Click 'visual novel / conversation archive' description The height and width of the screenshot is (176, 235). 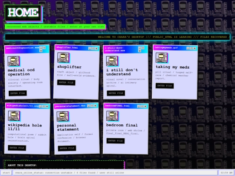pyautogui.click(x=126, y=83)
